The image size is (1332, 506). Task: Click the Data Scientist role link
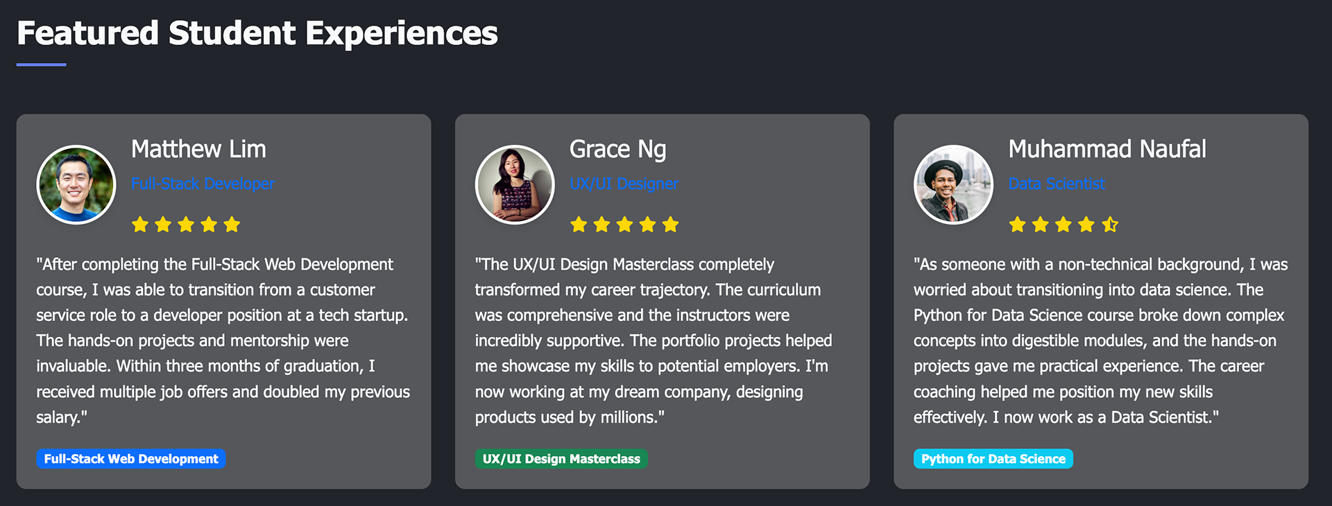pyautogui.click(x=1057, y=184)
